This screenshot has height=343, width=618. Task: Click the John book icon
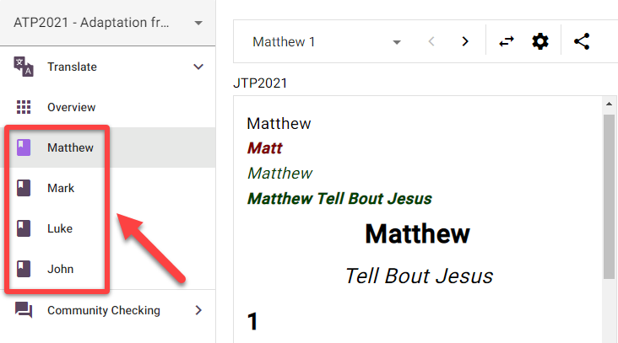pyautogui.click(x=24, y=269)
